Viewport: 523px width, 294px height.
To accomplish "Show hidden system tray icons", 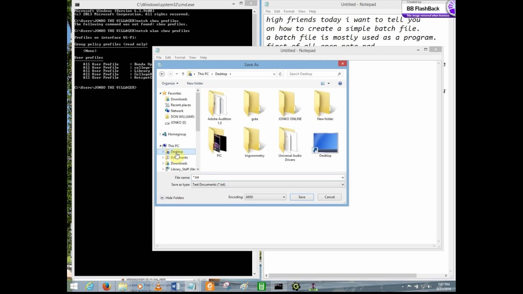I will tap(403, 287).
